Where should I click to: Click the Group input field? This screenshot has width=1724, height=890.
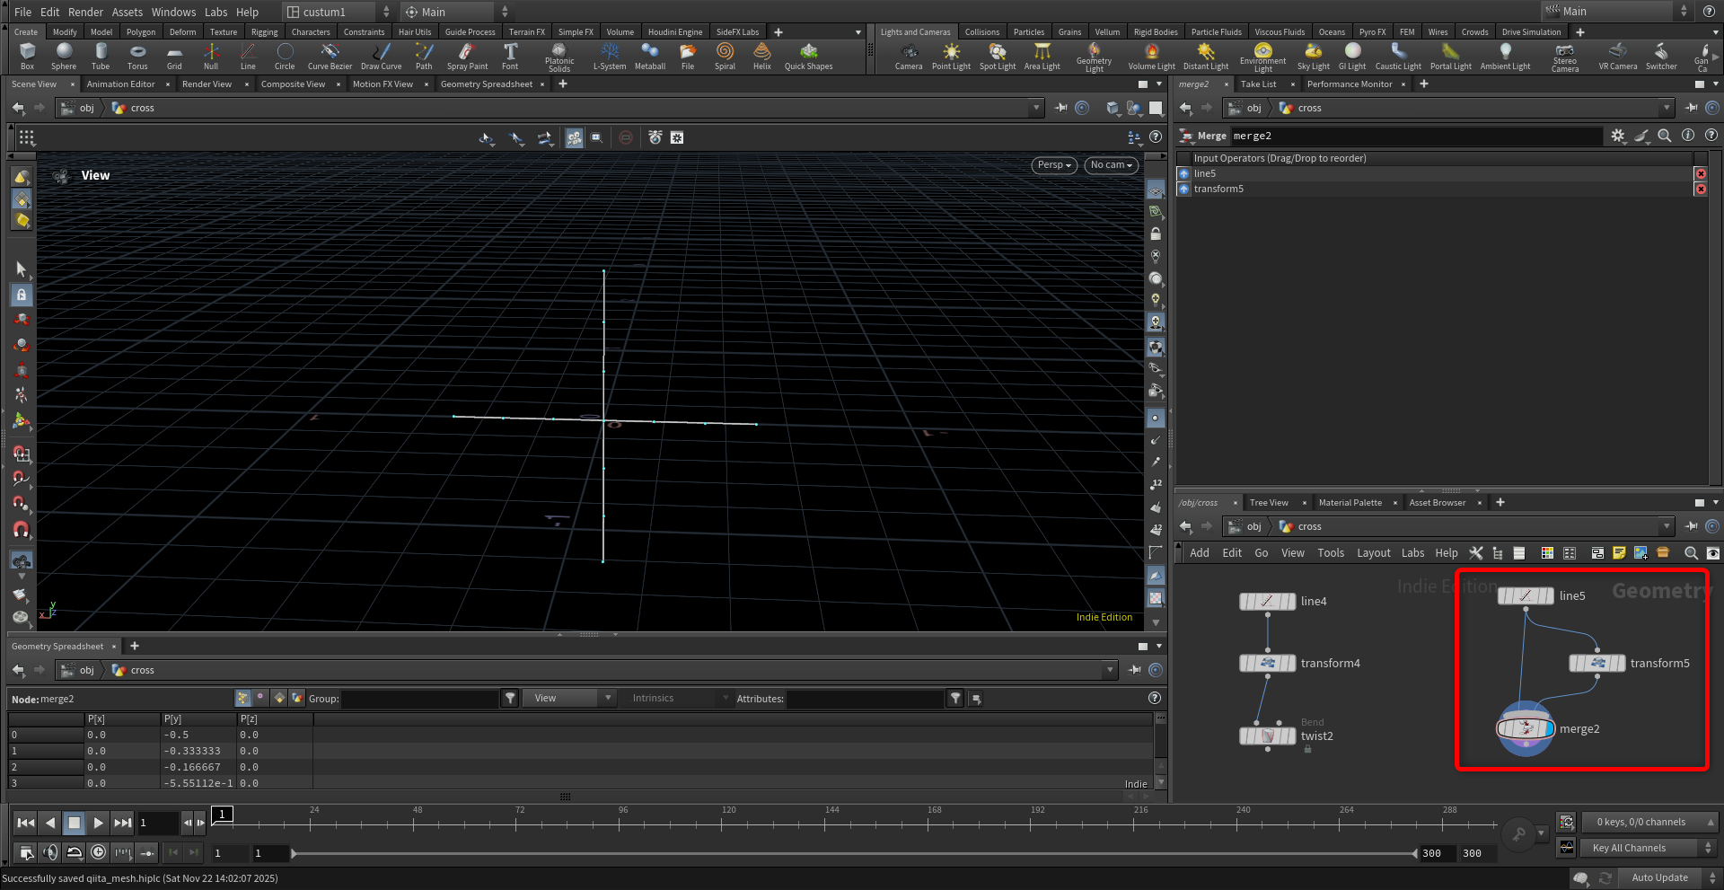(x=419, y=699)
